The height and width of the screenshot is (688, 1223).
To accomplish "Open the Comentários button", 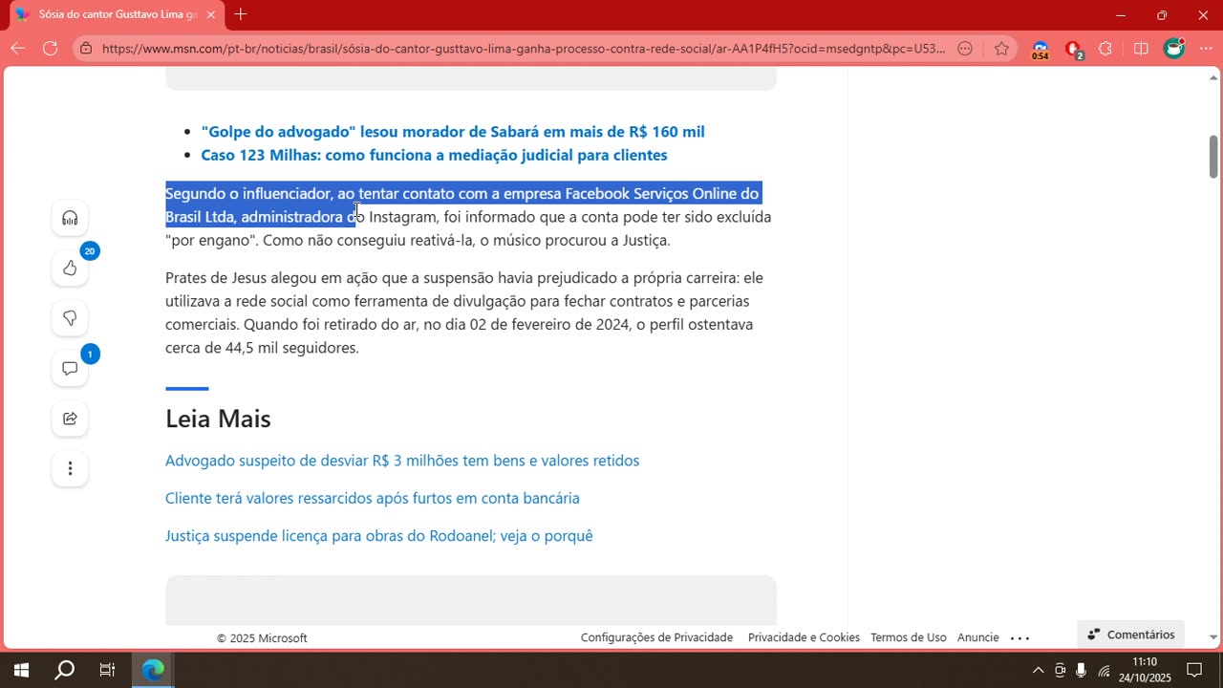I will tap(1131, 634).
